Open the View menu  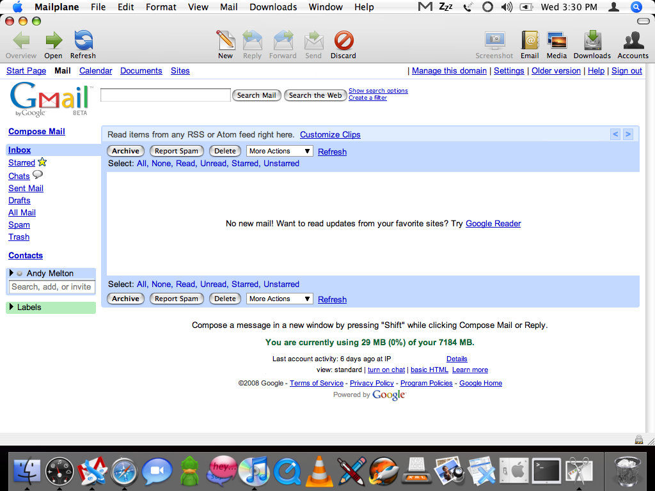click(198, 7)
